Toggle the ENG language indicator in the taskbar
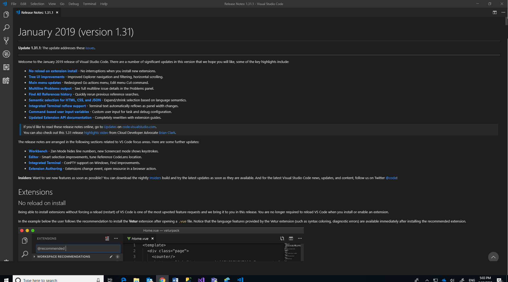 tap(472, 280)
